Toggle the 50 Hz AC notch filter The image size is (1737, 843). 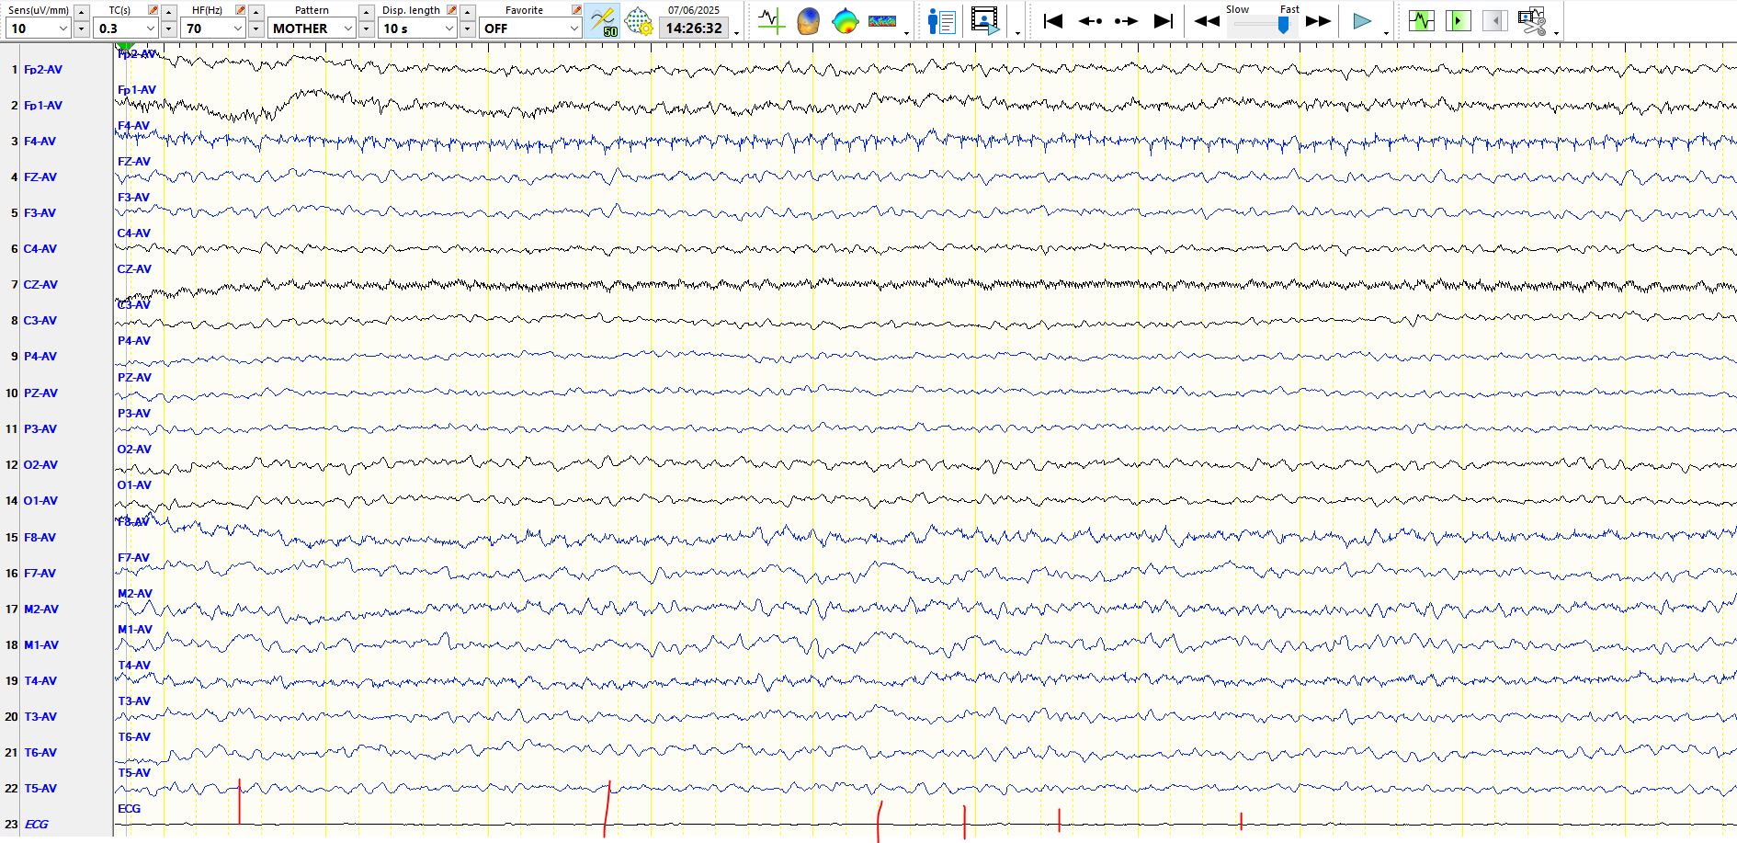603,20
